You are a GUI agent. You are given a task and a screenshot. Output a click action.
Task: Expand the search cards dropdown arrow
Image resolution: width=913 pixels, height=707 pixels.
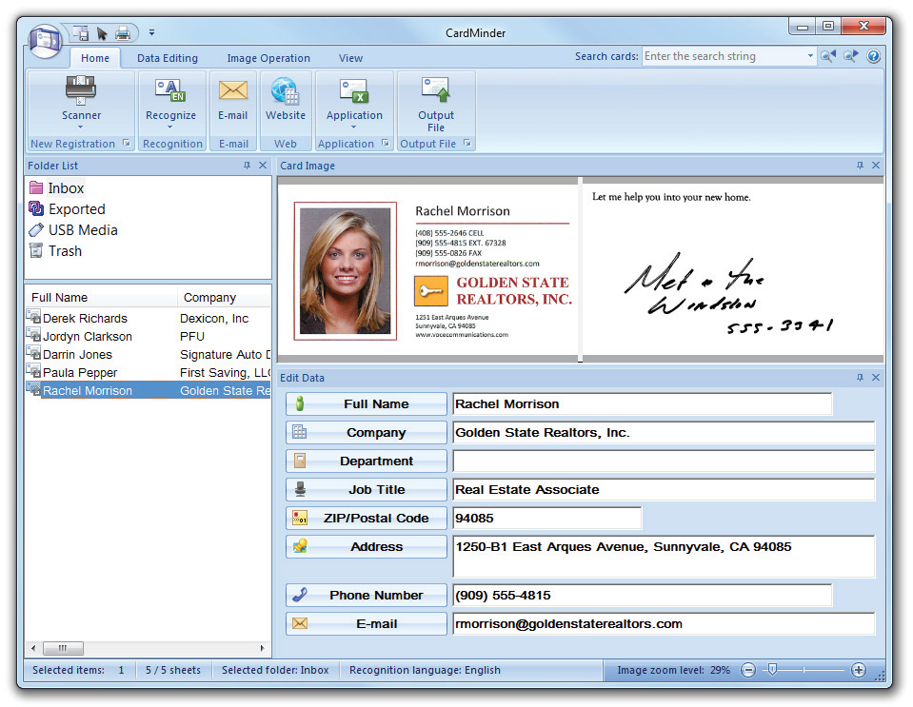810,57
